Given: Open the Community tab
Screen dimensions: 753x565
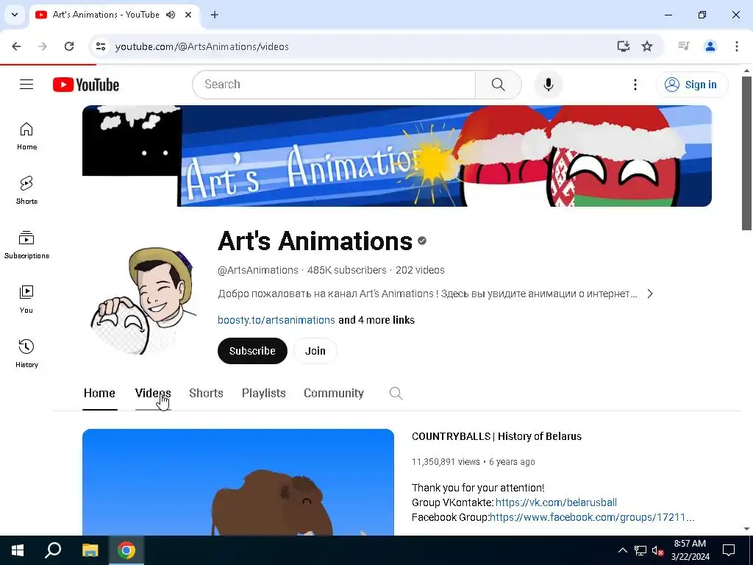Looking at the screenshot, I should [334, 393].
